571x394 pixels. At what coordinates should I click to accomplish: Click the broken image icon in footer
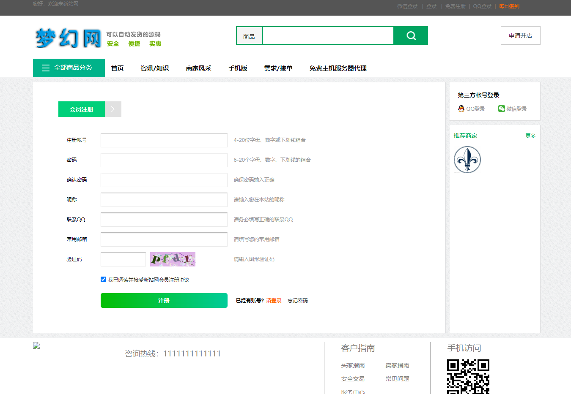[x=36, y=345]
